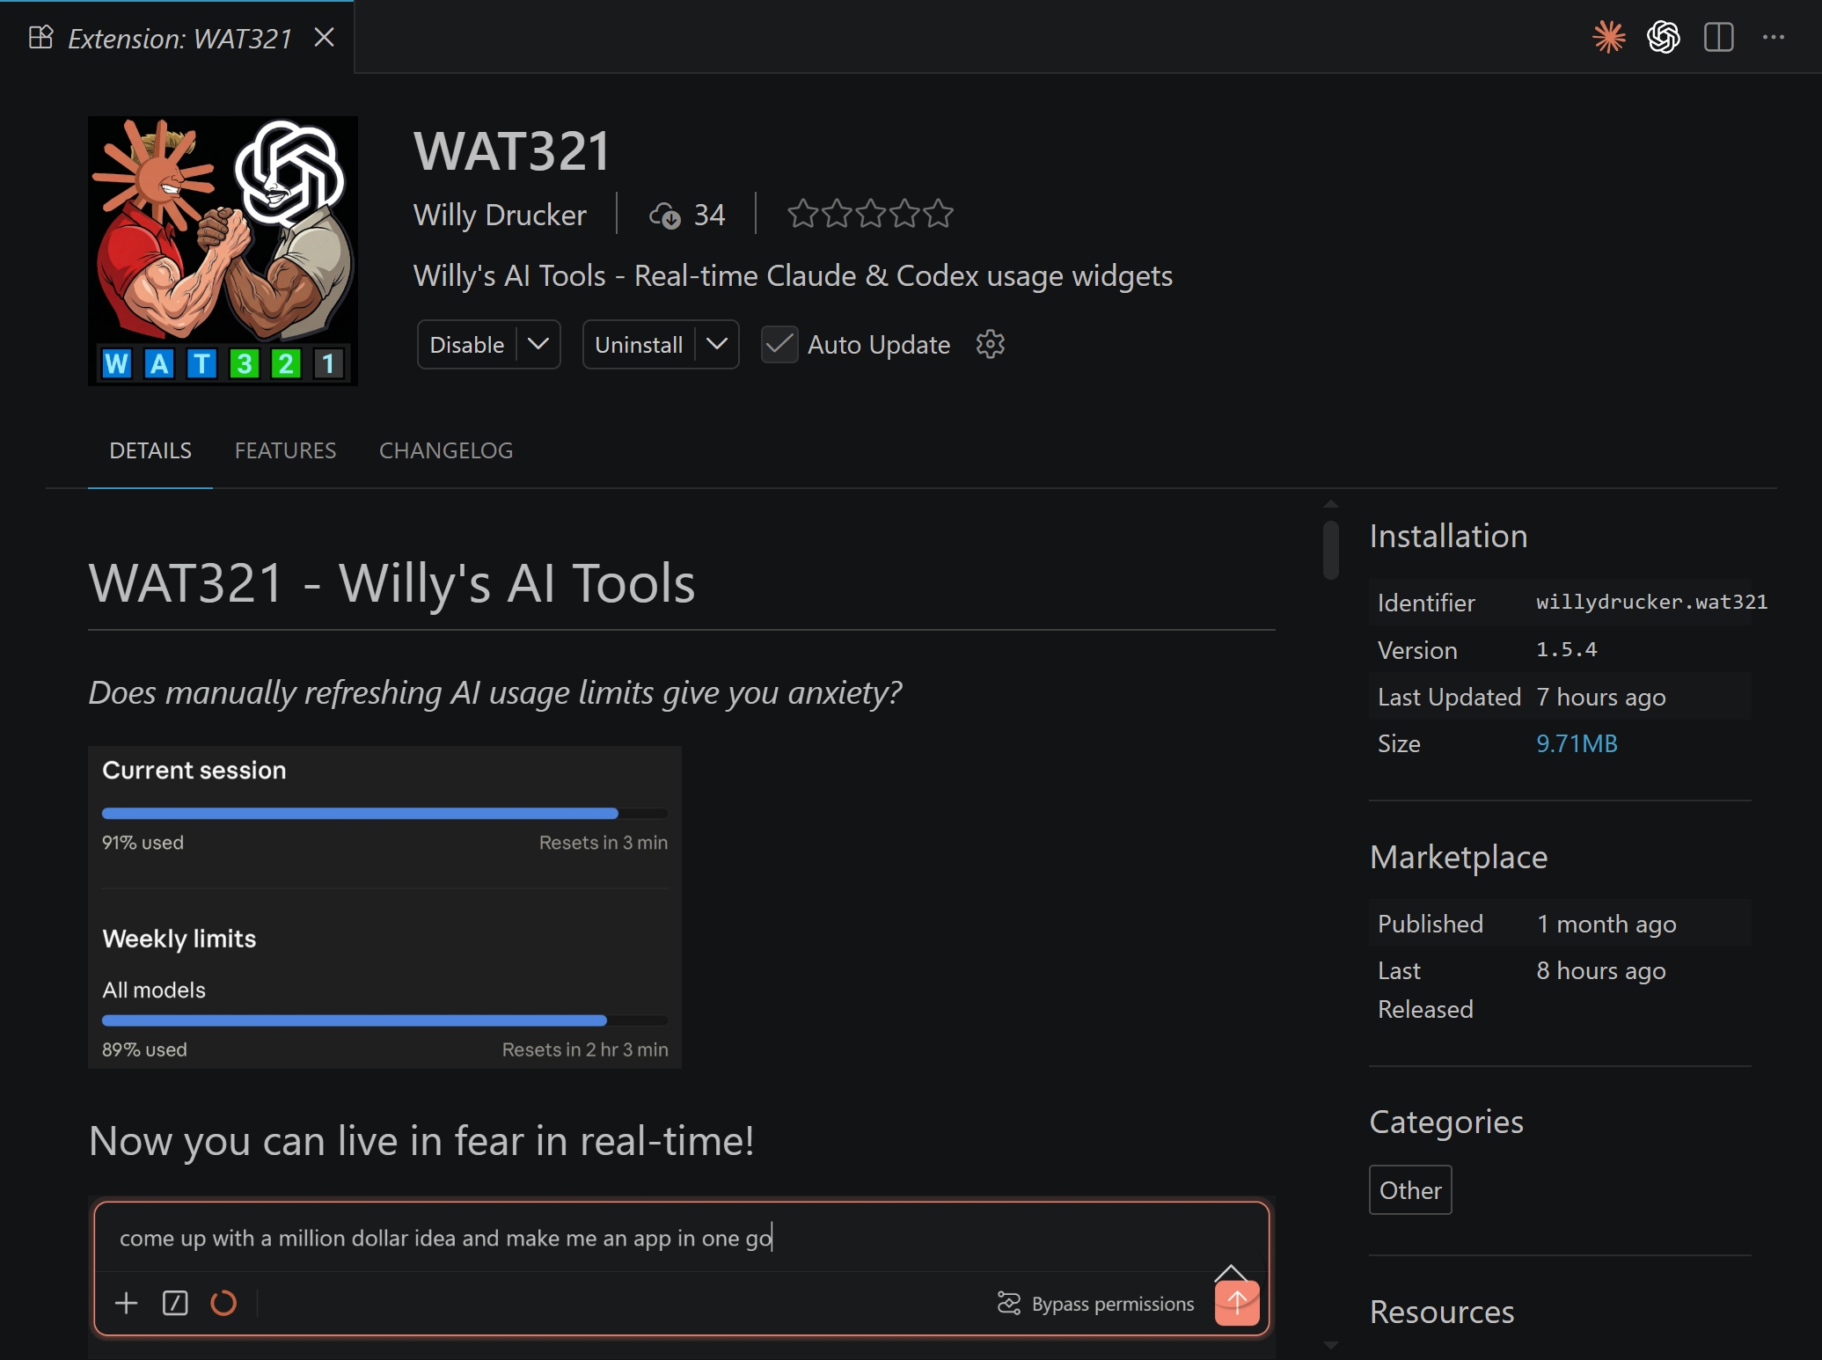Uninstall the WAT321 extension
1822x1360 pixels.
coord(639,344)
